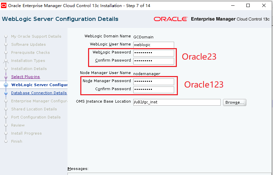Focus Confirm Password under WebLogic Password
The width and height of the screenshot is (273, 175).
[x=154, y=61]
